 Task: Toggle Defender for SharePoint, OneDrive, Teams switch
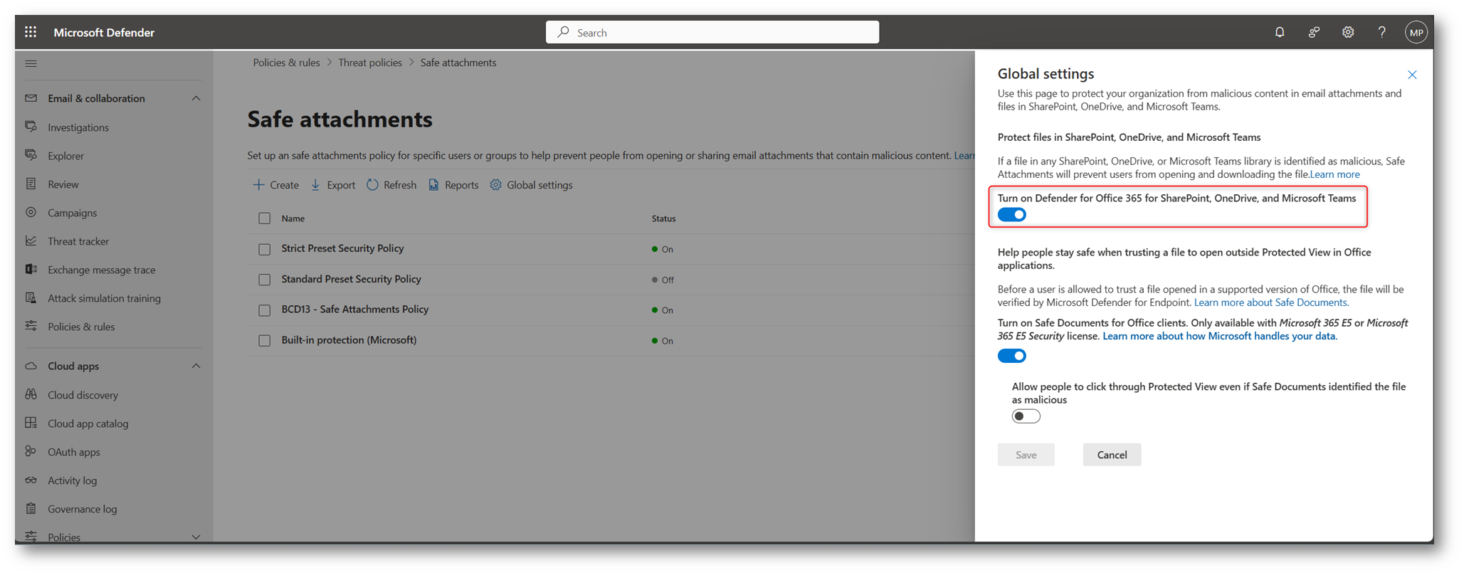pyautogui.click(x=1011, y=214)
